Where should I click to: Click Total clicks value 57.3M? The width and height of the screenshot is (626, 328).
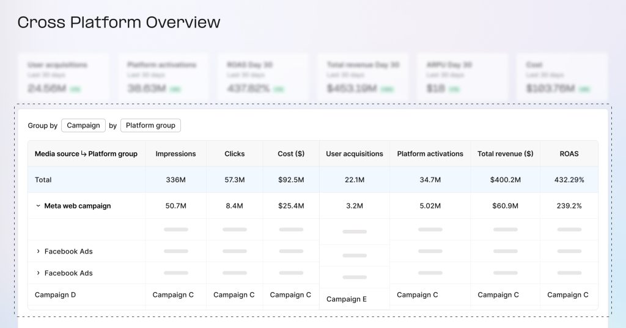click(234, 179)
